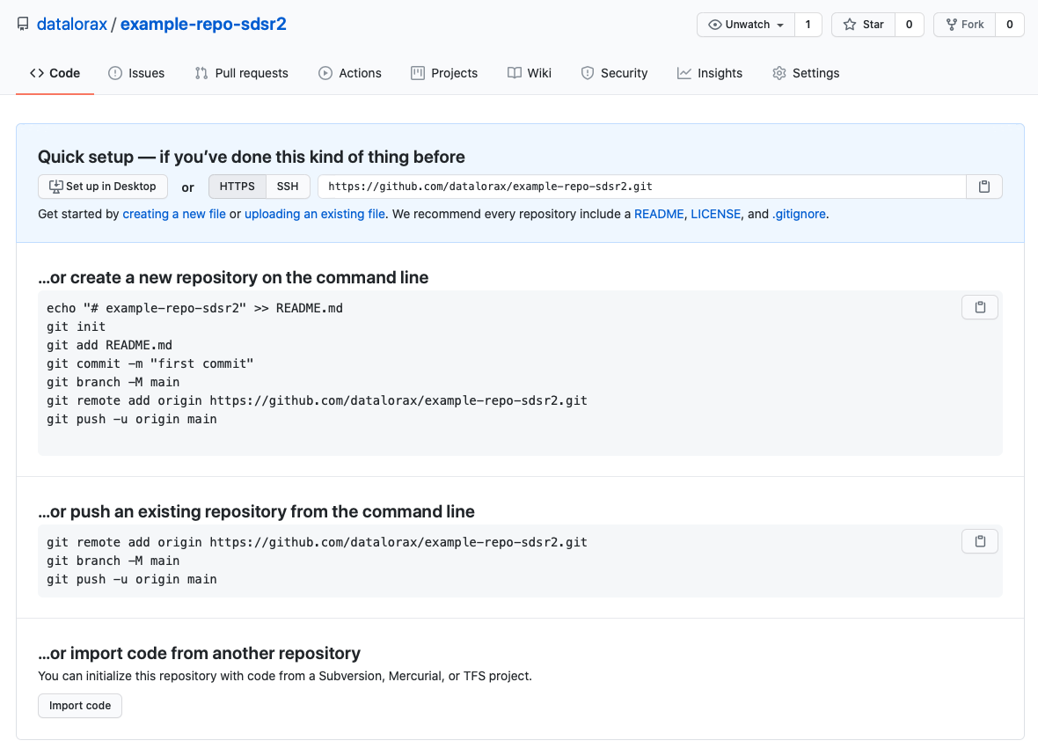
Task: Click the Pull requests branch icon
Action: [201, 73]
